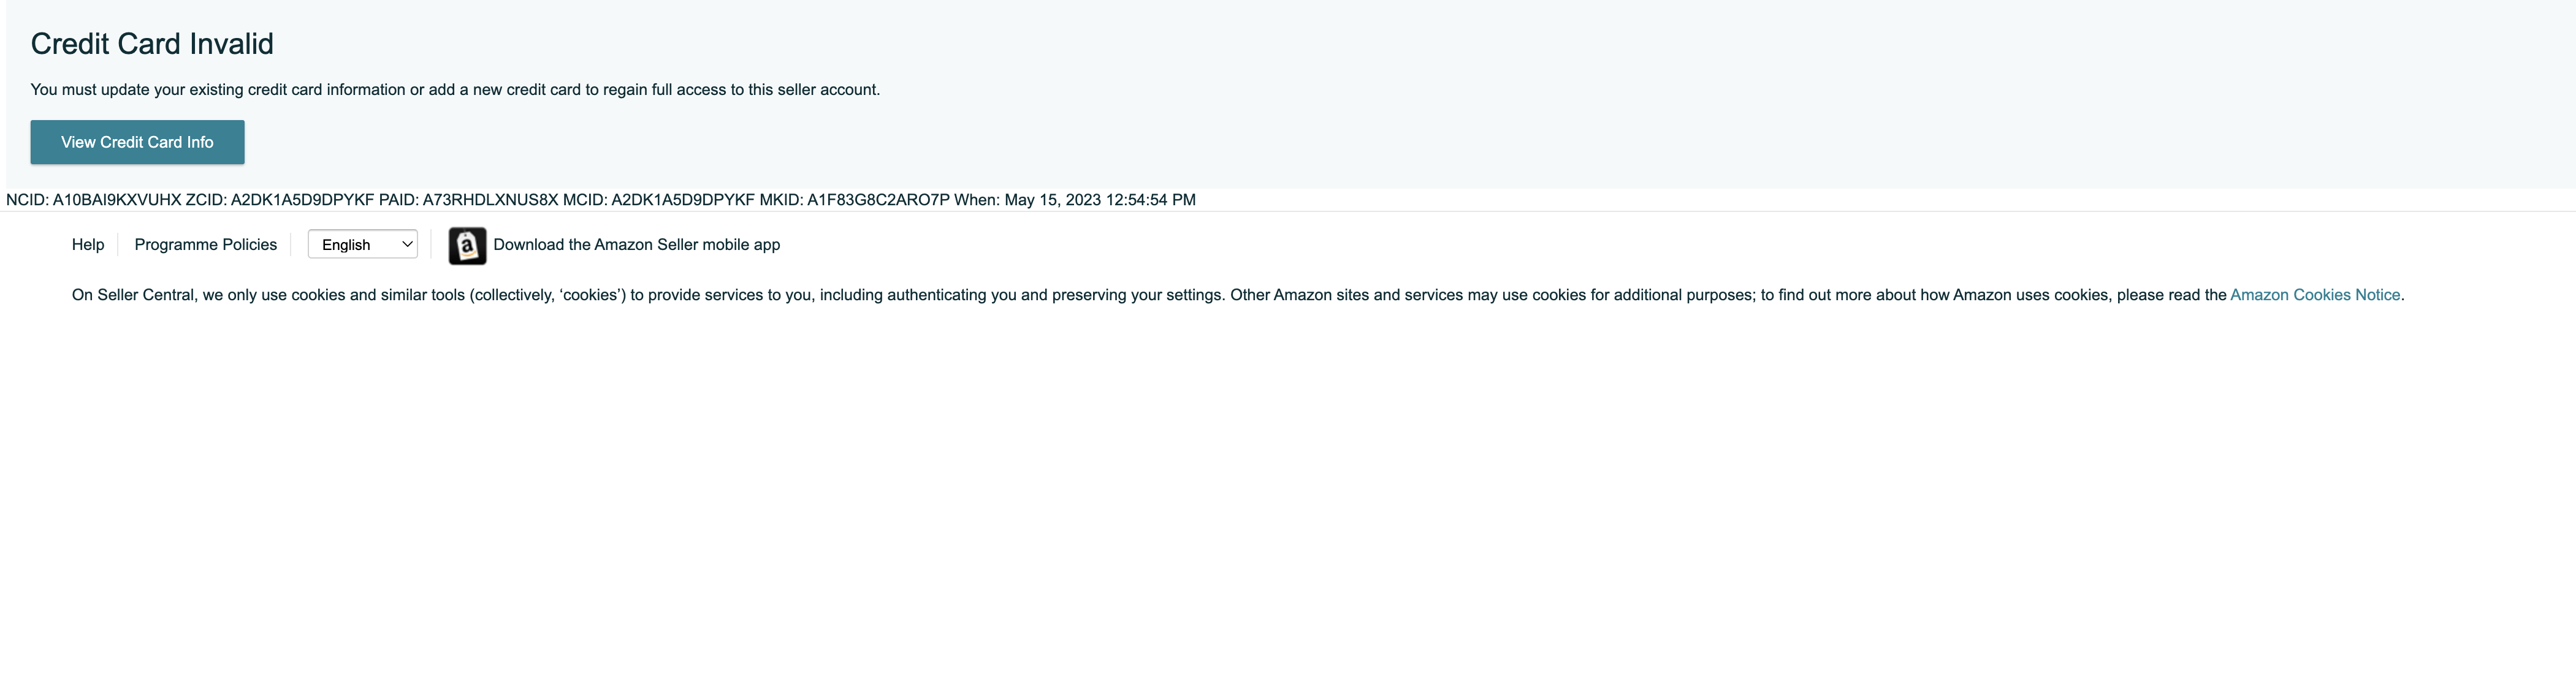The width and height of the screenshot is (2576, 685).
Task: Expand the English language dropdown
Action: [363, 245]
